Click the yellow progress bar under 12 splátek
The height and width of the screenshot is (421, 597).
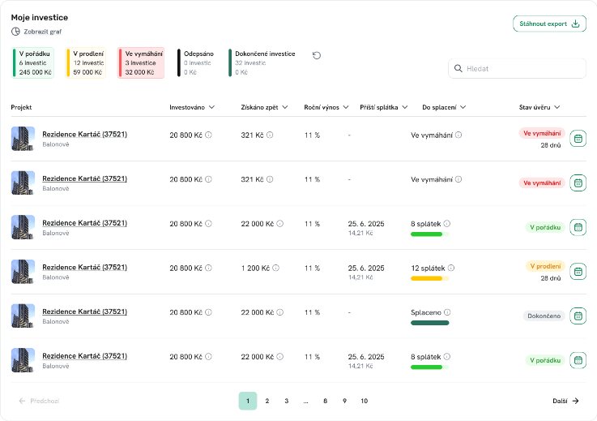[x=427, y=278]
